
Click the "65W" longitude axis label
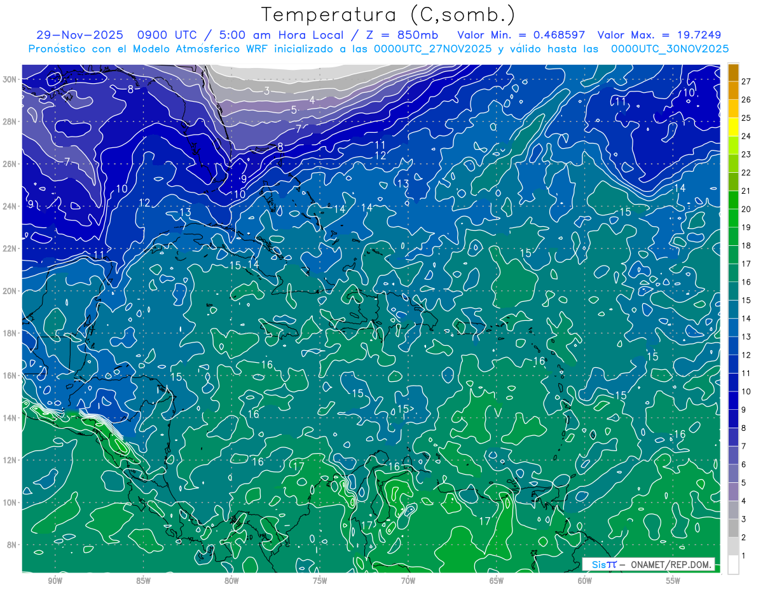pos(497,581)
